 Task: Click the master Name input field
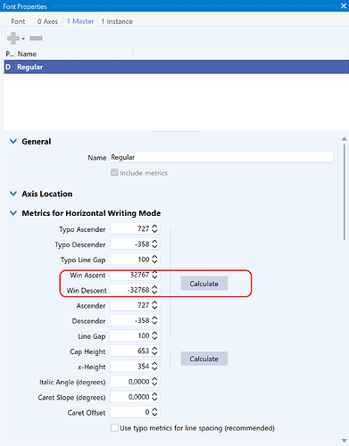pos(221,157)
